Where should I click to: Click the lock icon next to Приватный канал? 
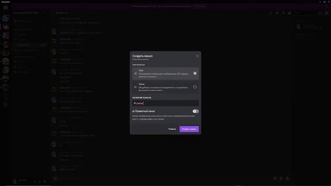tap(133, 111)
